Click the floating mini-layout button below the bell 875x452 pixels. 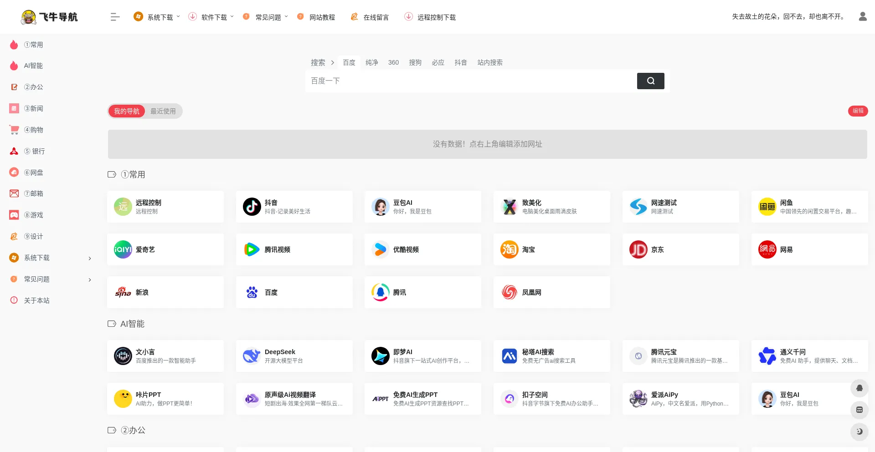click(859, 410)
